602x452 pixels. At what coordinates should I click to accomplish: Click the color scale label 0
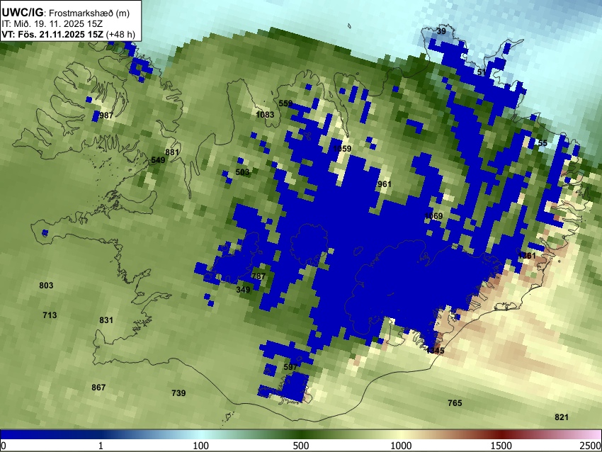(4, 446)
